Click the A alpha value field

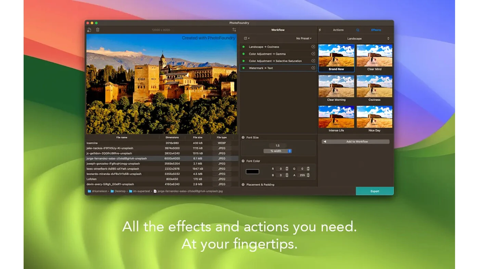click(x=302, y=175)
